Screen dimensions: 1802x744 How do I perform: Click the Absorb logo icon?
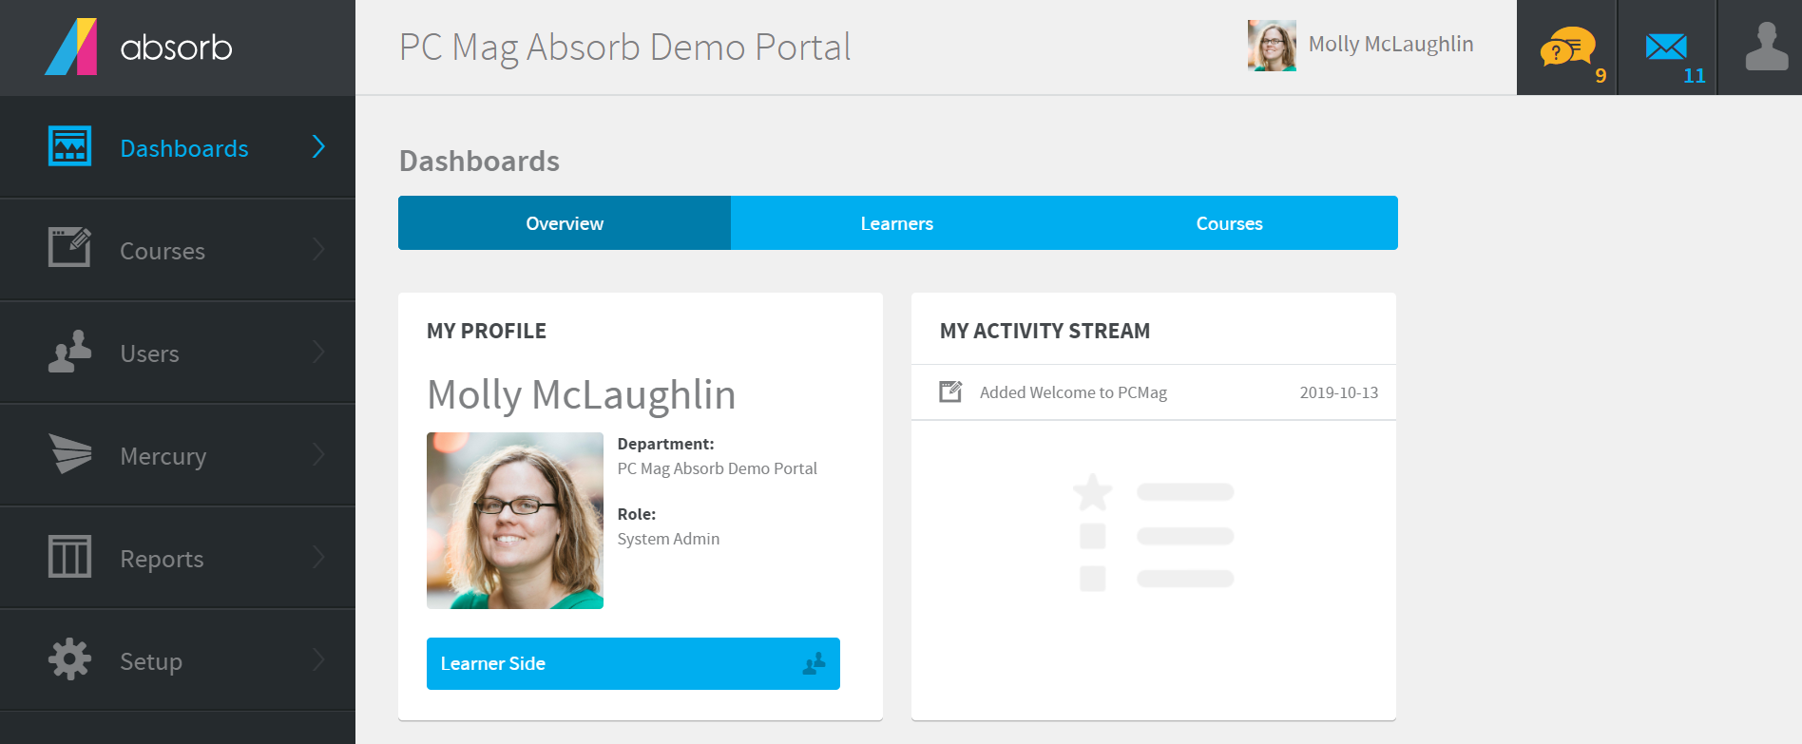pos(70,47)
